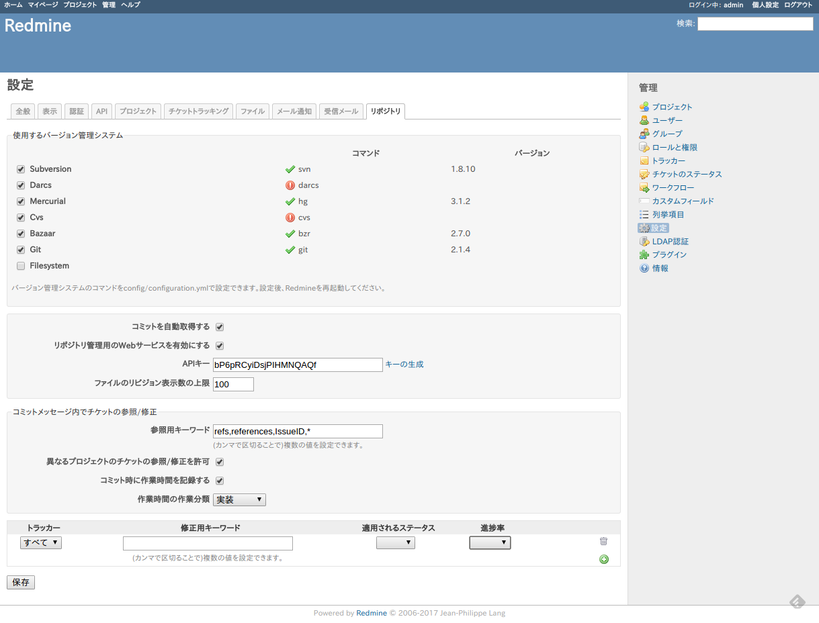Uncheck the Bazaar checkbox
This screenshot has height=623, width=819.
click(x=21, y=234)
